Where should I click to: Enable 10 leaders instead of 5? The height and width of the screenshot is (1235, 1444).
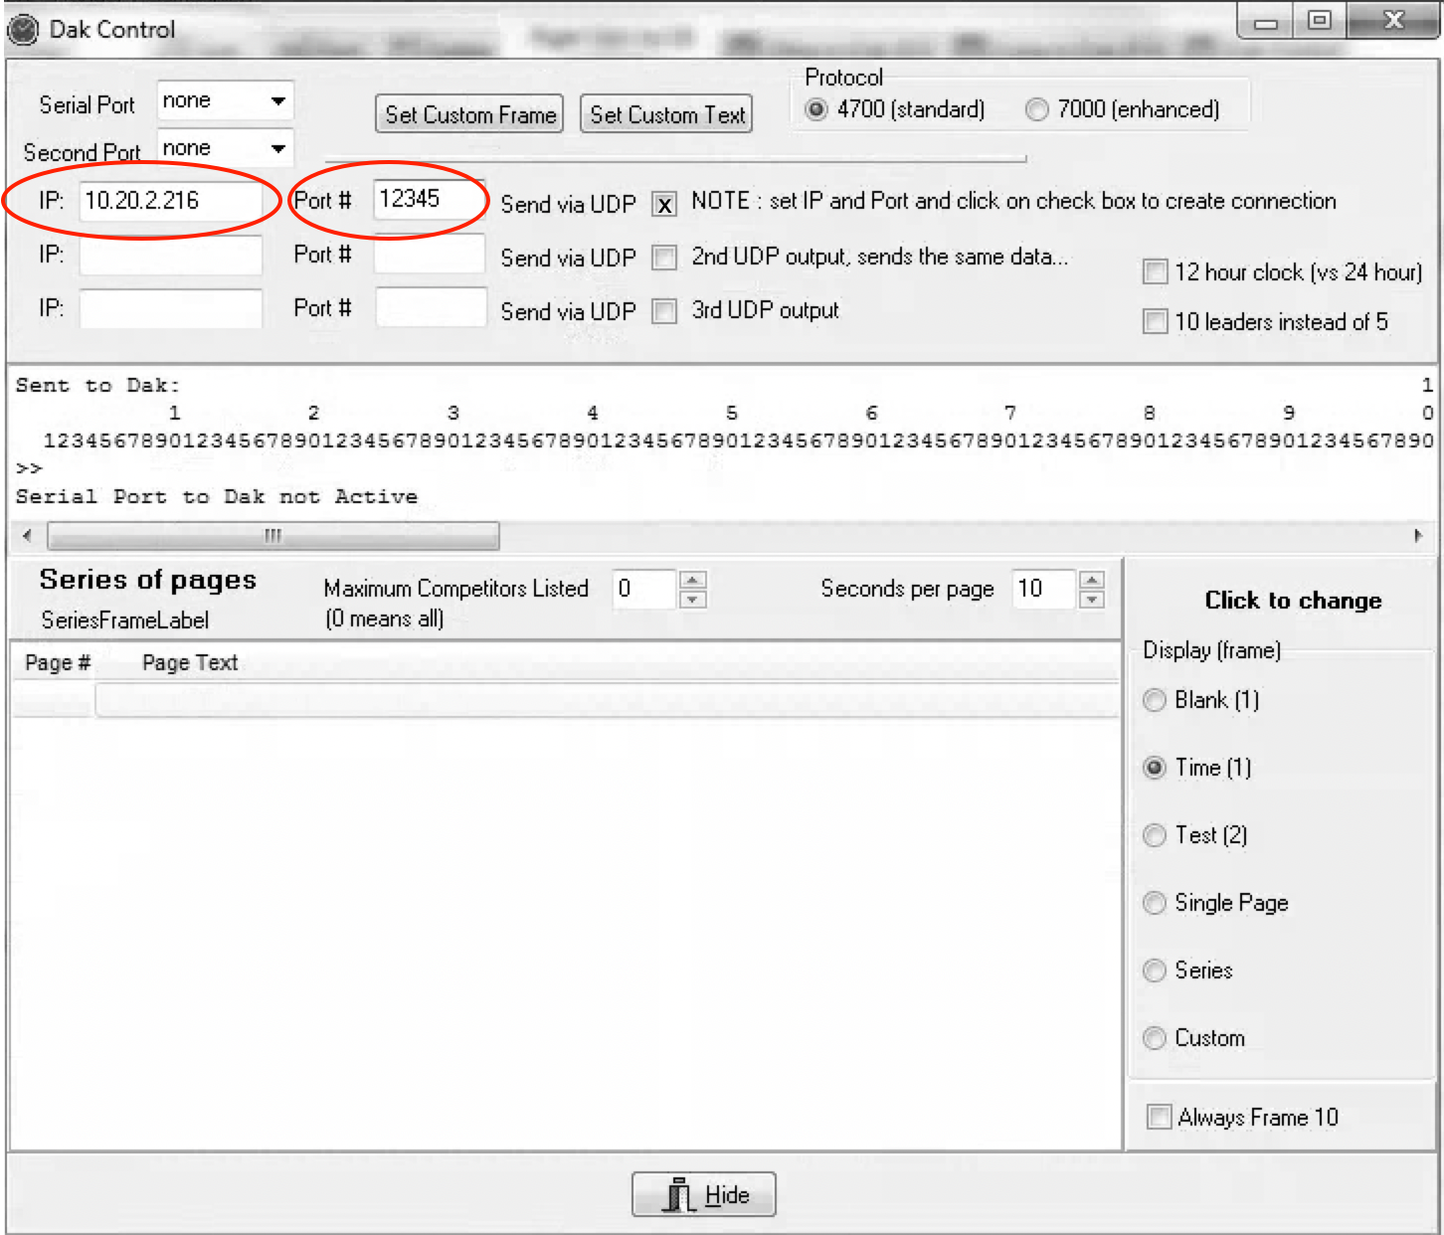tap(1155, 321)
